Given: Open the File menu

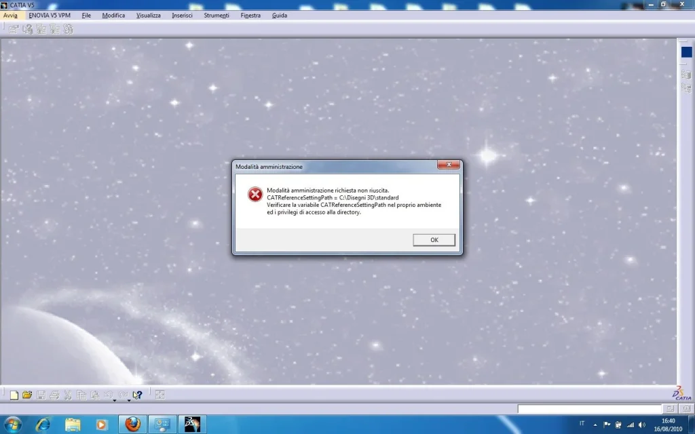Looking at the screenshot, I should tap(86, 15).
